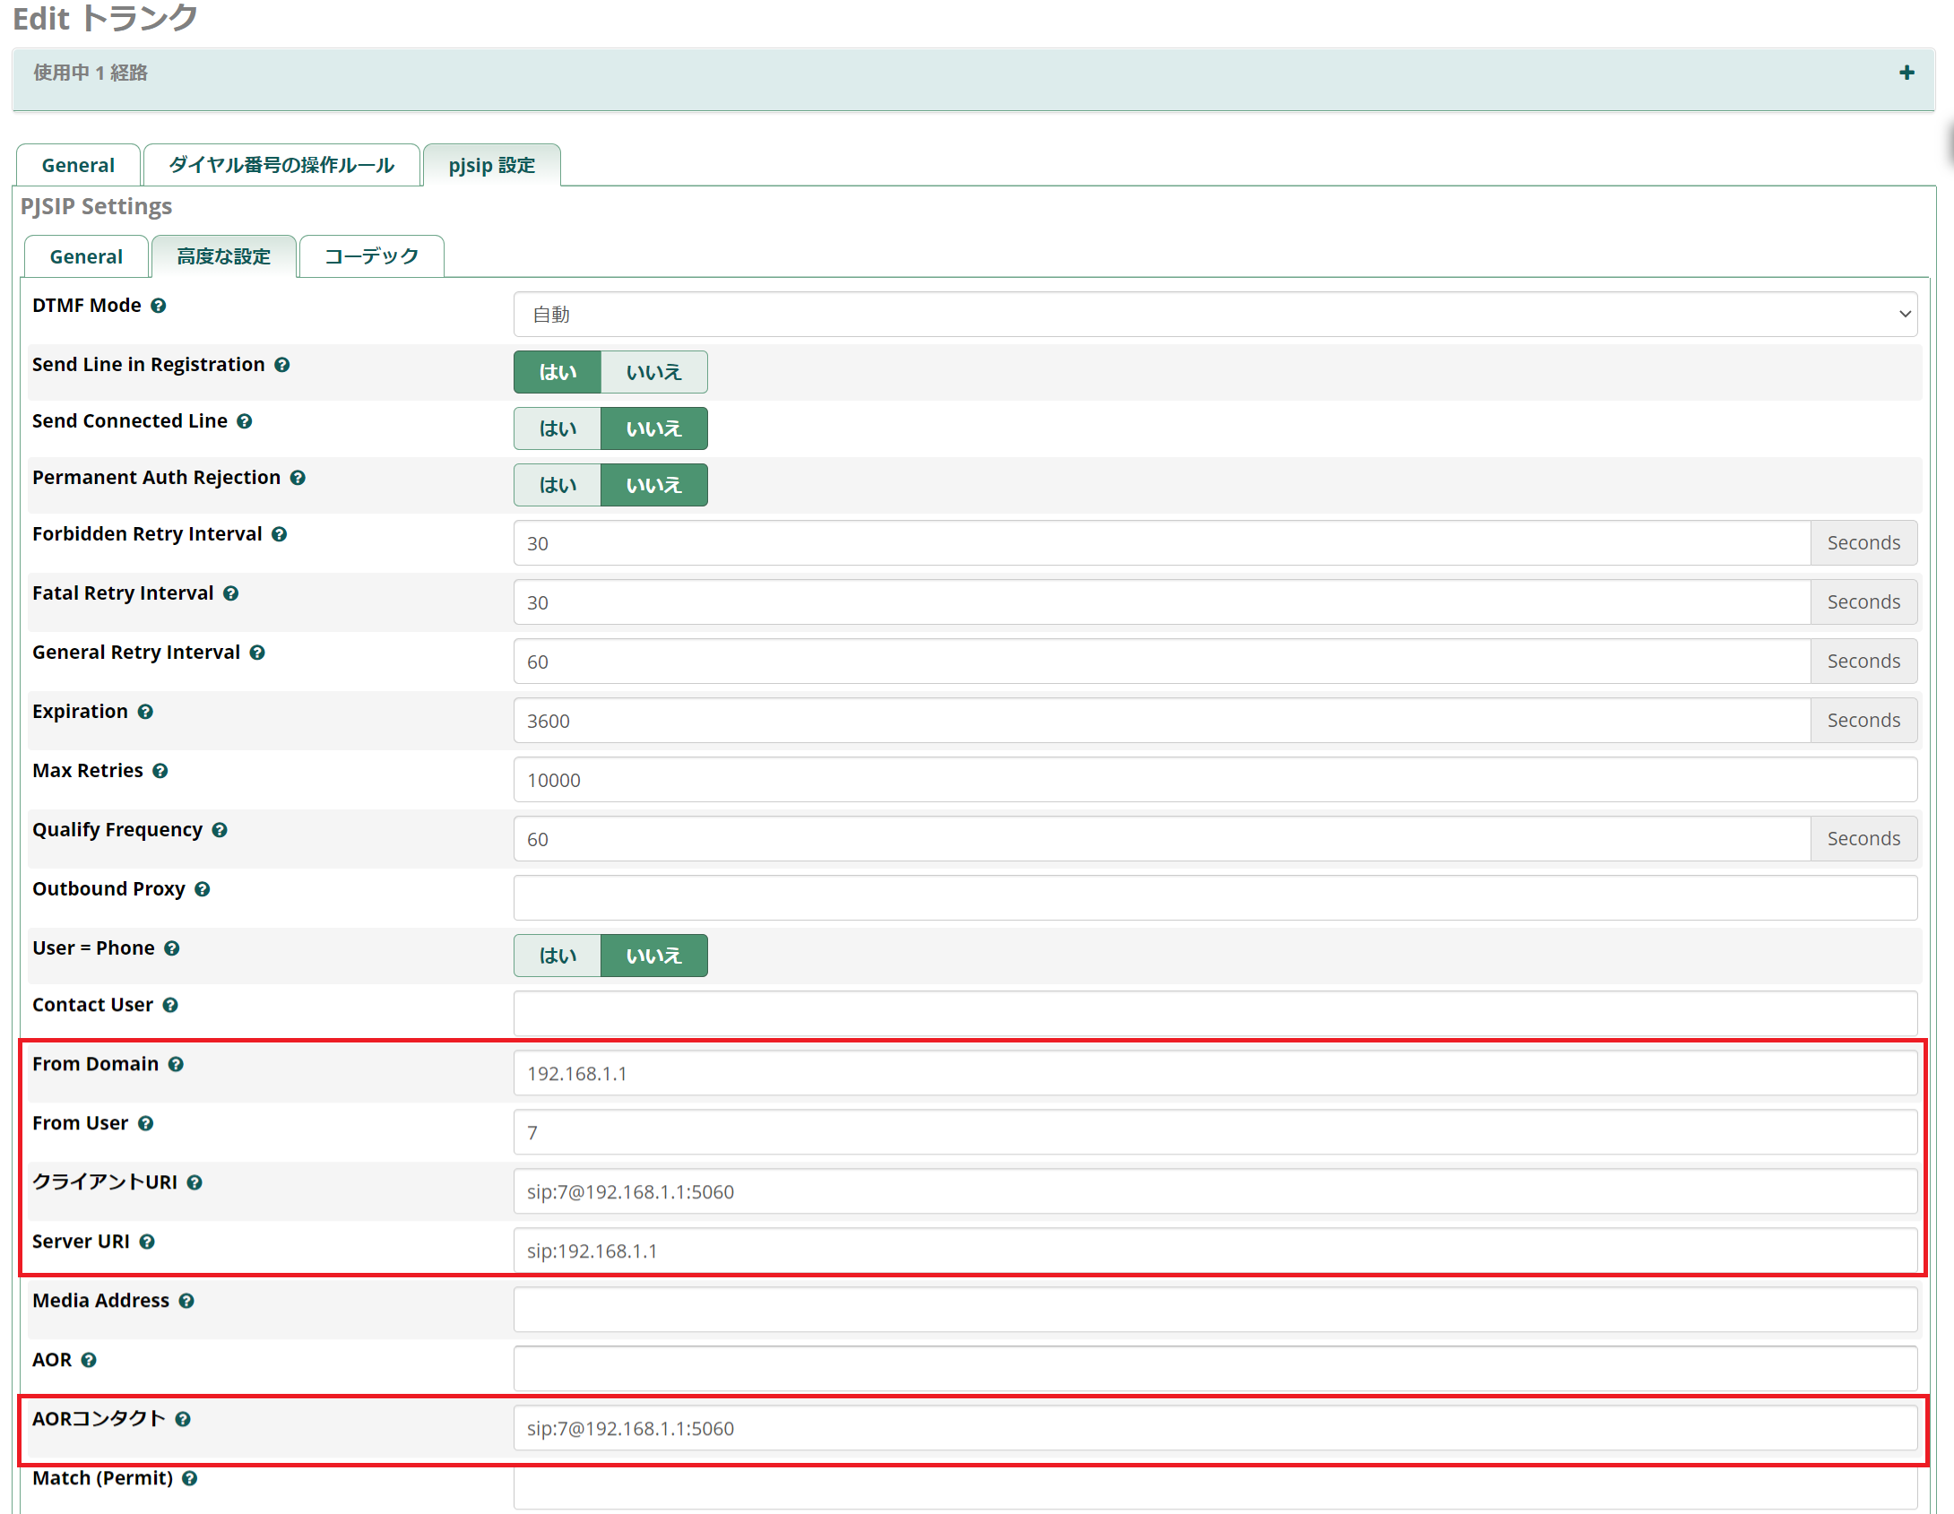Image resolution: width=1954 pixels, height=1514 pixels.
Task: Expand the 使用中 1 経路 panel with plus
Action: click(x=1906, y=73)
